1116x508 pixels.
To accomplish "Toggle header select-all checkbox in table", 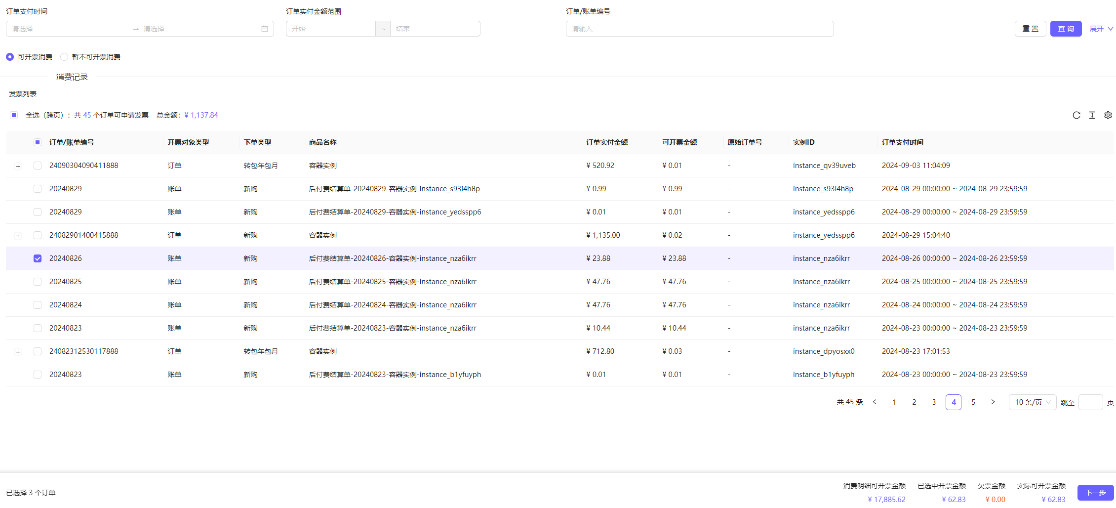I will pyautogui.click(x=38, y=142).
